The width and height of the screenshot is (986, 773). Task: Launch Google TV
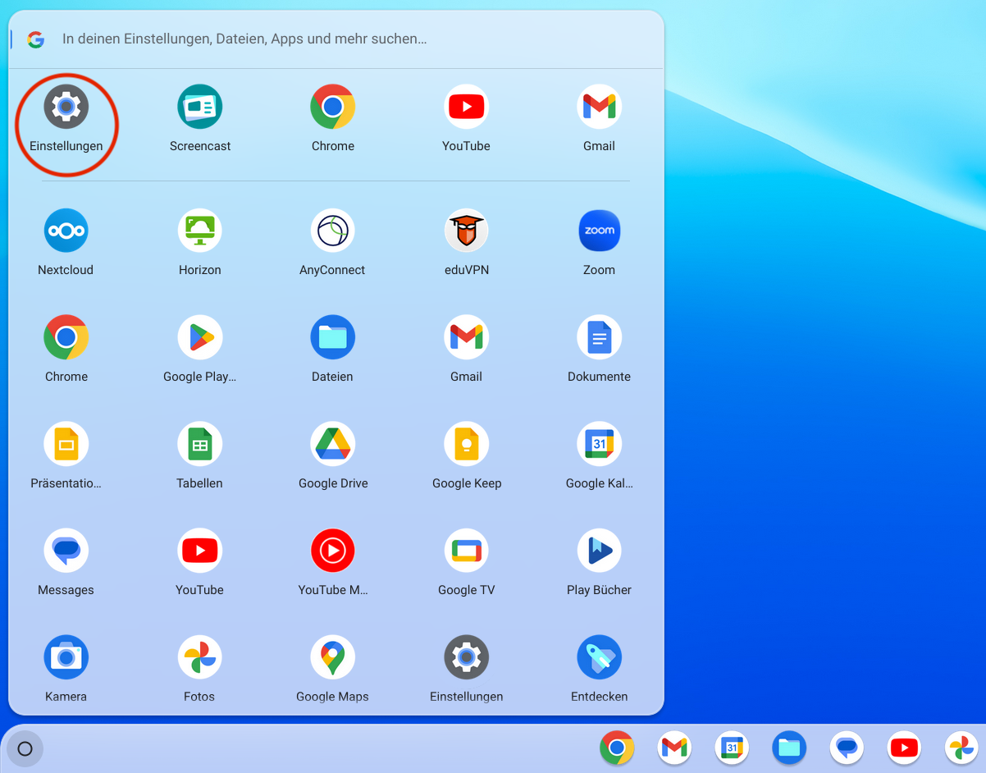466,551
